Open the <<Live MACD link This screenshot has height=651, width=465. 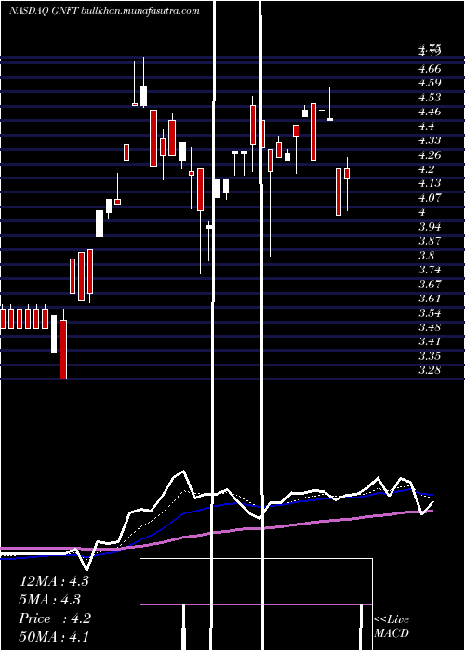coord(392,626)
